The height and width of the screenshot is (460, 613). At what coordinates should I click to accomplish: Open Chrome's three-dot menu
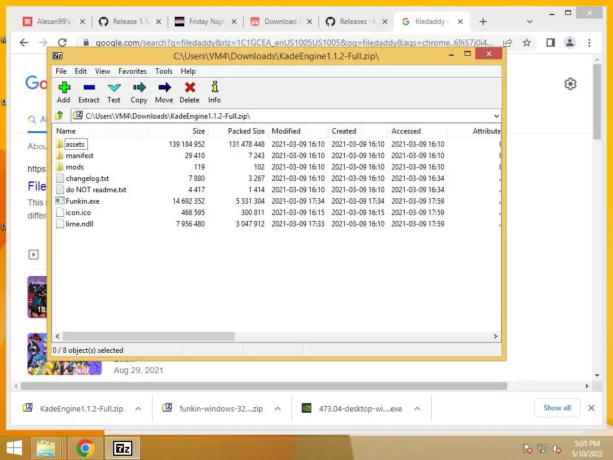pos(589,43)
